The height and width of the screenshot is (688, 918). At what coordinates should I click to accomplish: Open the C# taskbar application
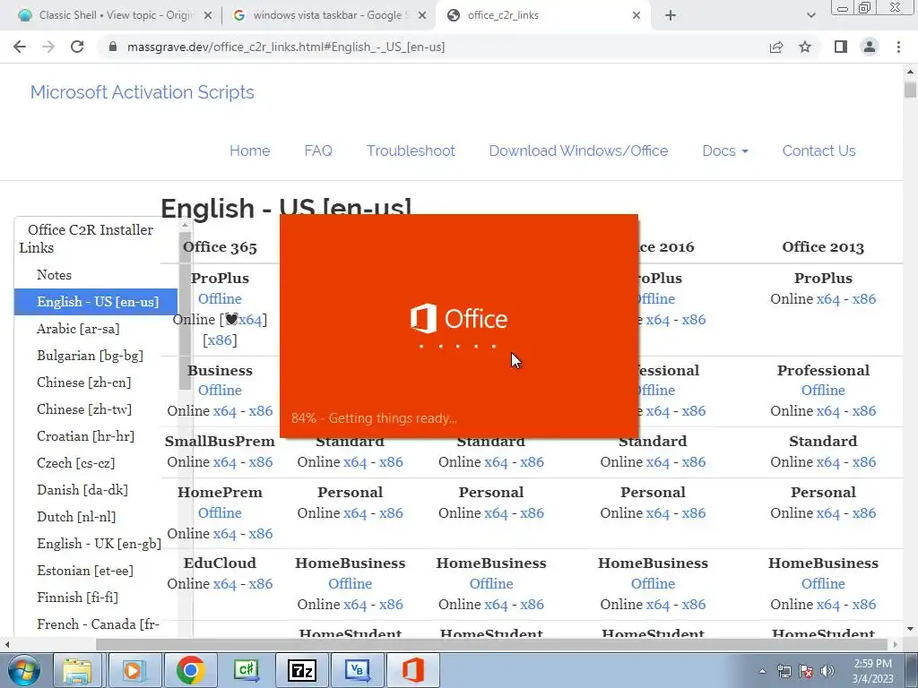pos(246,670)
